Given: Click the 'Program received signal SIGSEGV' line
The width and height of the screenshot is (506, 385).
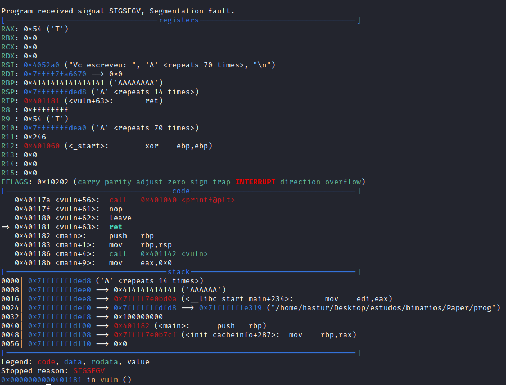Looking at the screenshot, I should (x=118, y=11).
